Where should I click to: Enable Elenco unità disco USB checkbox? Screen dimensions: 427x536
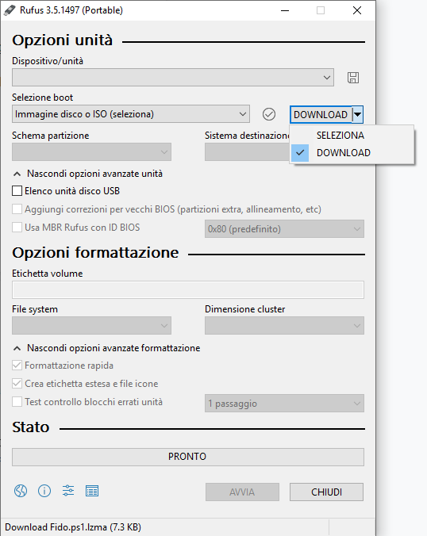(17, 191)
